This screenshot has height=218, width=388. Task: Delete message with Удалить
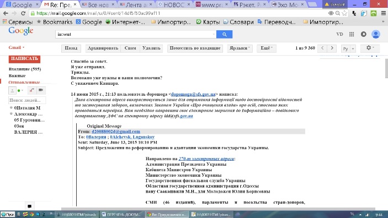[x=151, y=48]
